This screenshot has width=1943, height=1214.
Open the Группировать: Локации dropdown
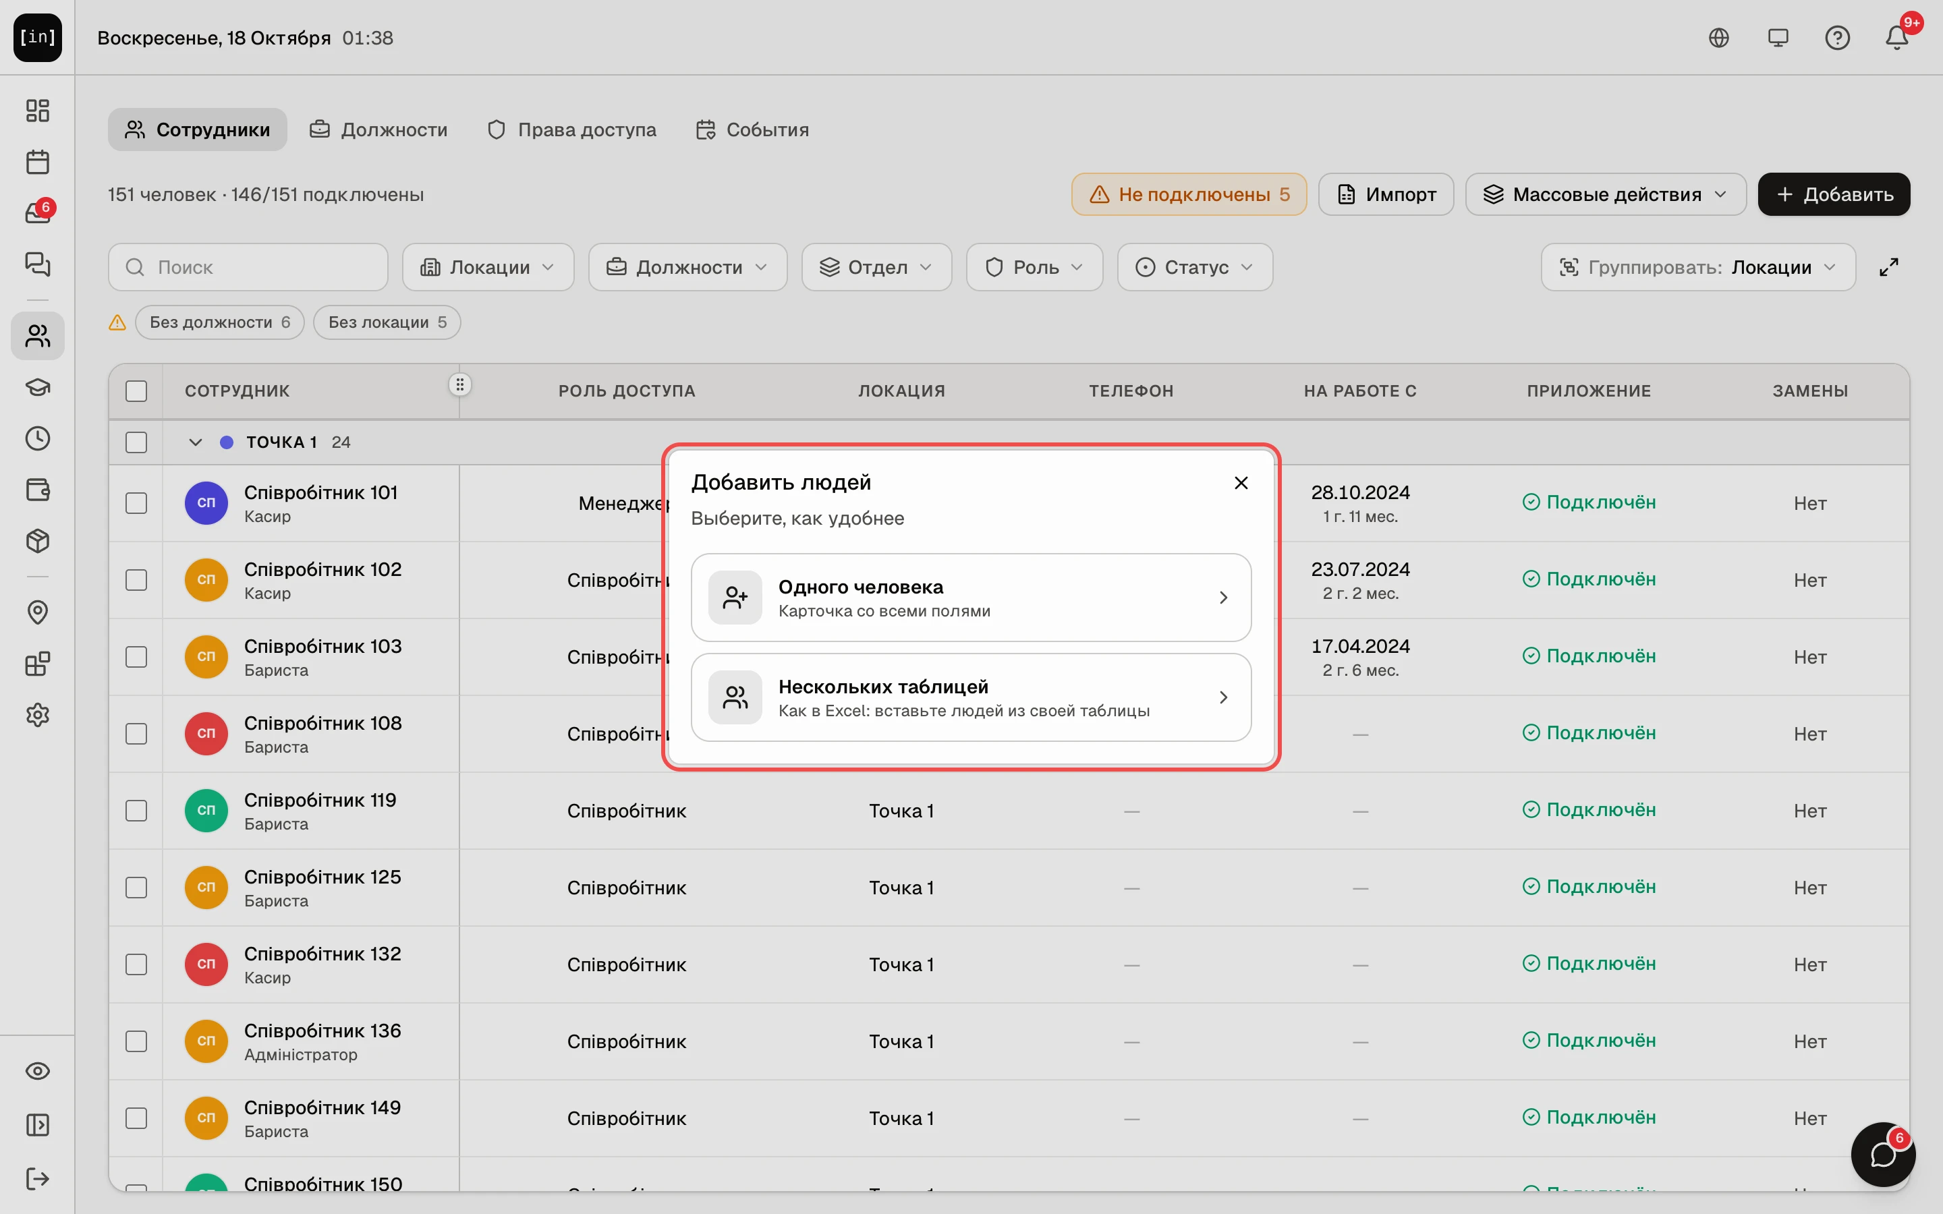[x=1698, y=267]
